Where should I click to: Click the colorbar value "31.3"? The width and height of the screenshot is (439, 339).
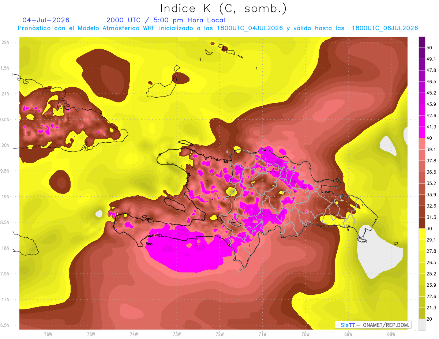tap(432, 217)
